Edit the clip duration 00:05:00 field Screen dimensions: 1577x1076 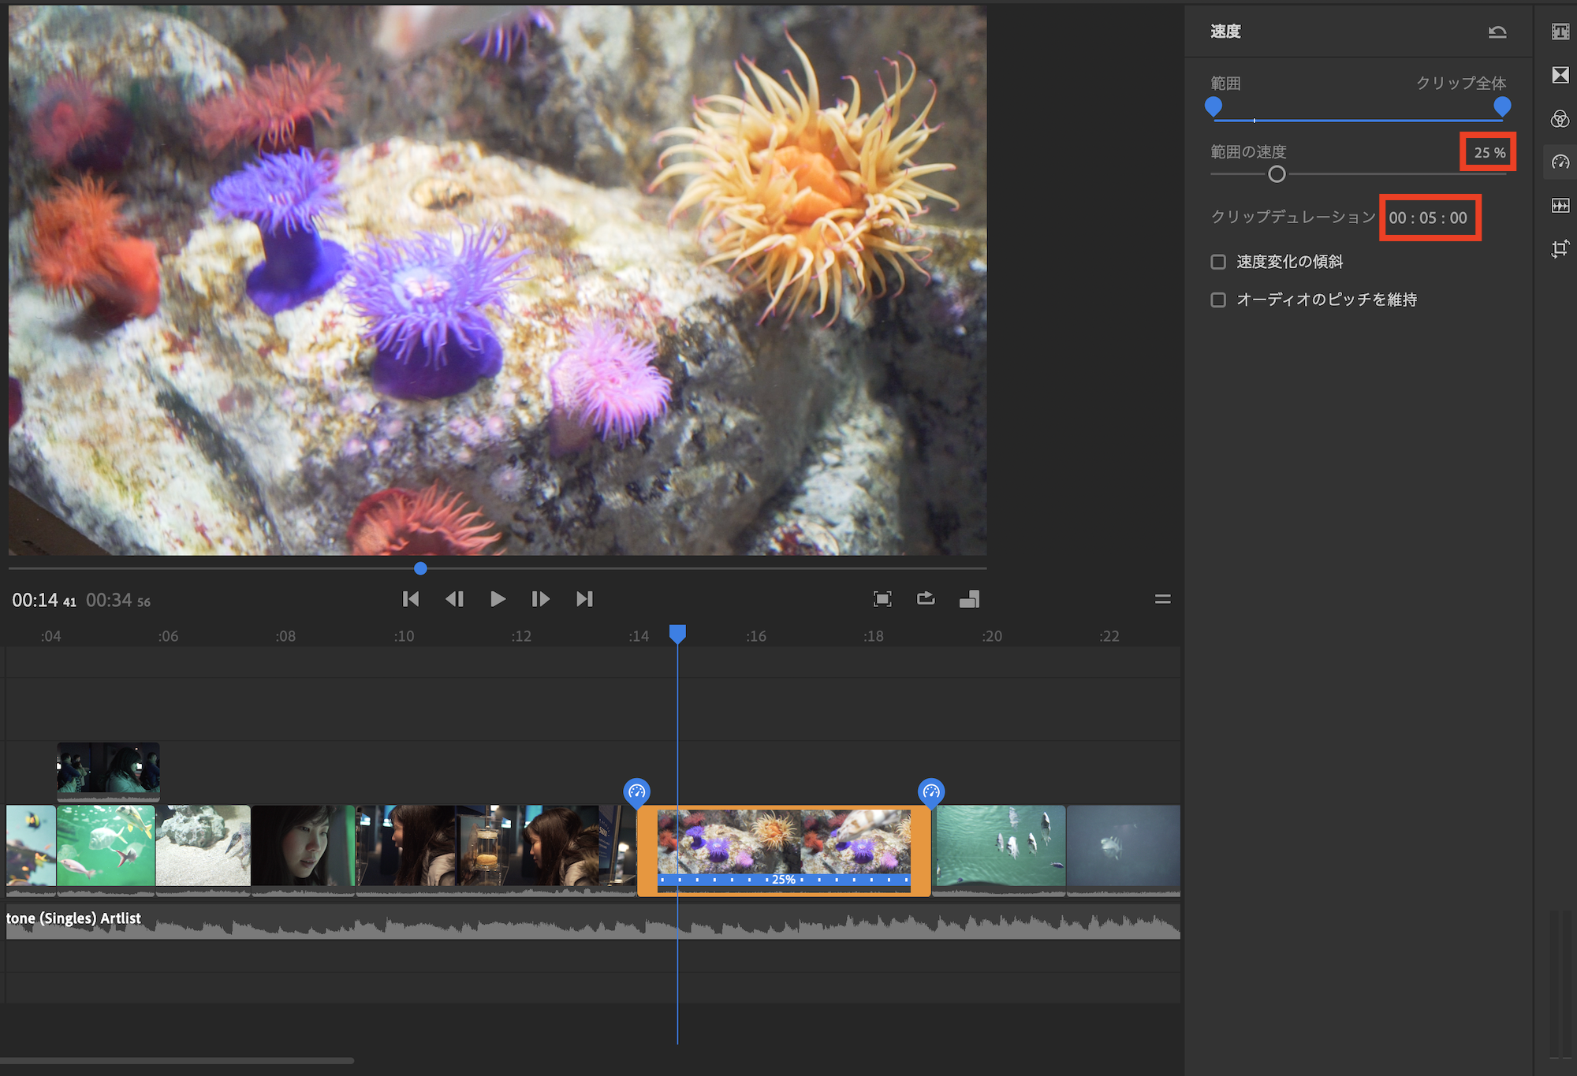pyautogui.click(x=1428, y=218)
